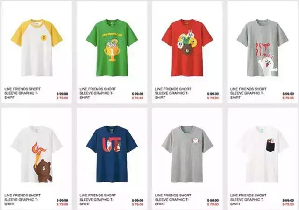Click the sale price of the black pocket shirt
This screenshot has height=210, width=299.
(x=288, y=204)
